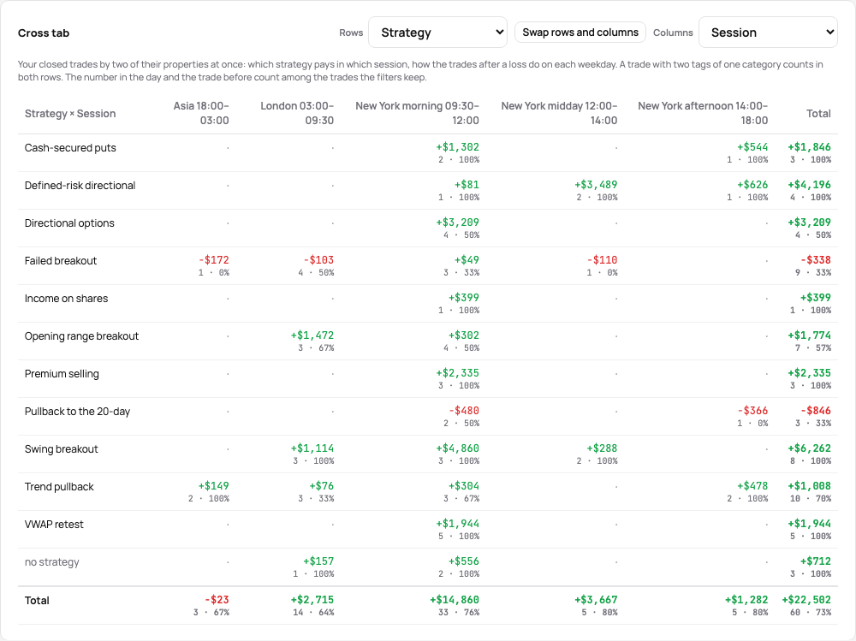This screenshot has height=641, width=856.
Task: Click the +$76 Trend pullback London cell
Action: coord(316,491)
